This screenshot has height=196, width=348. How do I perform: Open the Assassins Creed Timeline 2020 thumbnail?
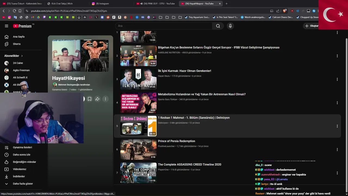tap(138, 173)
